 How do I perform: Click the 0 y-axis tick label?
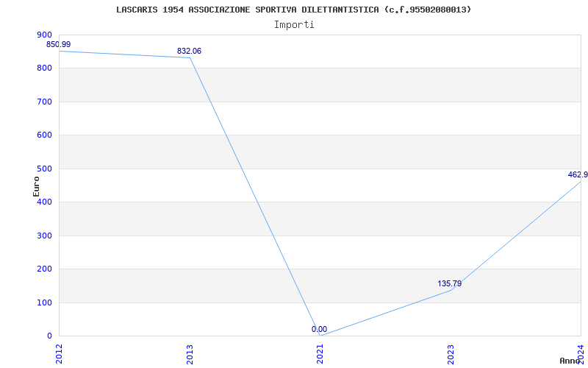point(49,336)
